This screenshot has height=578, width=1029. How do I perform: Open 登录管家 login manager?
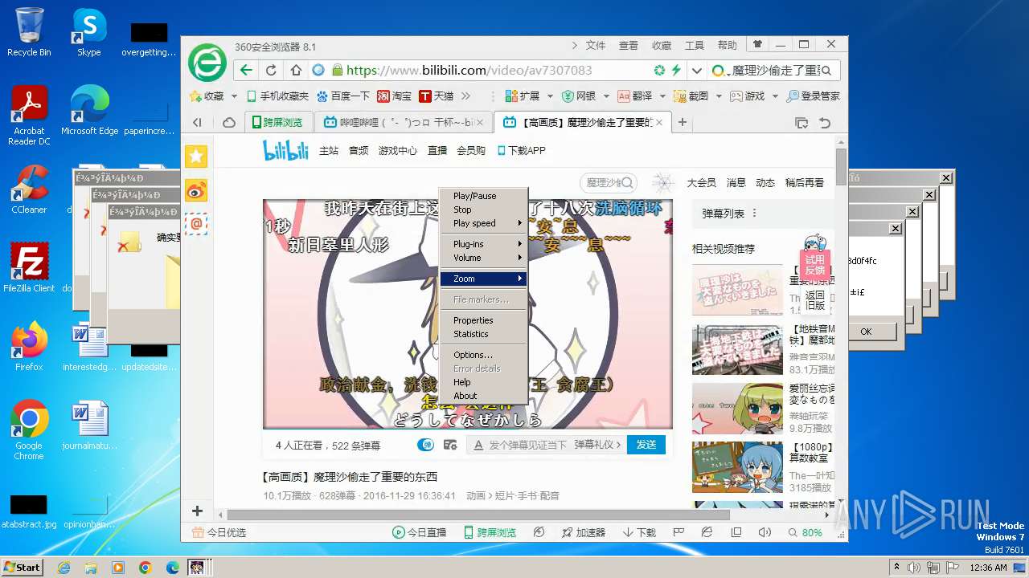point(814,96)
